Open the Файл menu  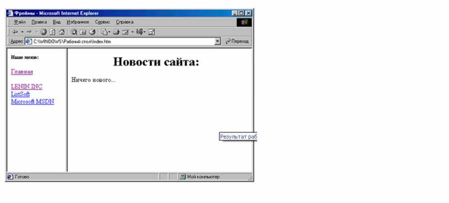point(20,22)
